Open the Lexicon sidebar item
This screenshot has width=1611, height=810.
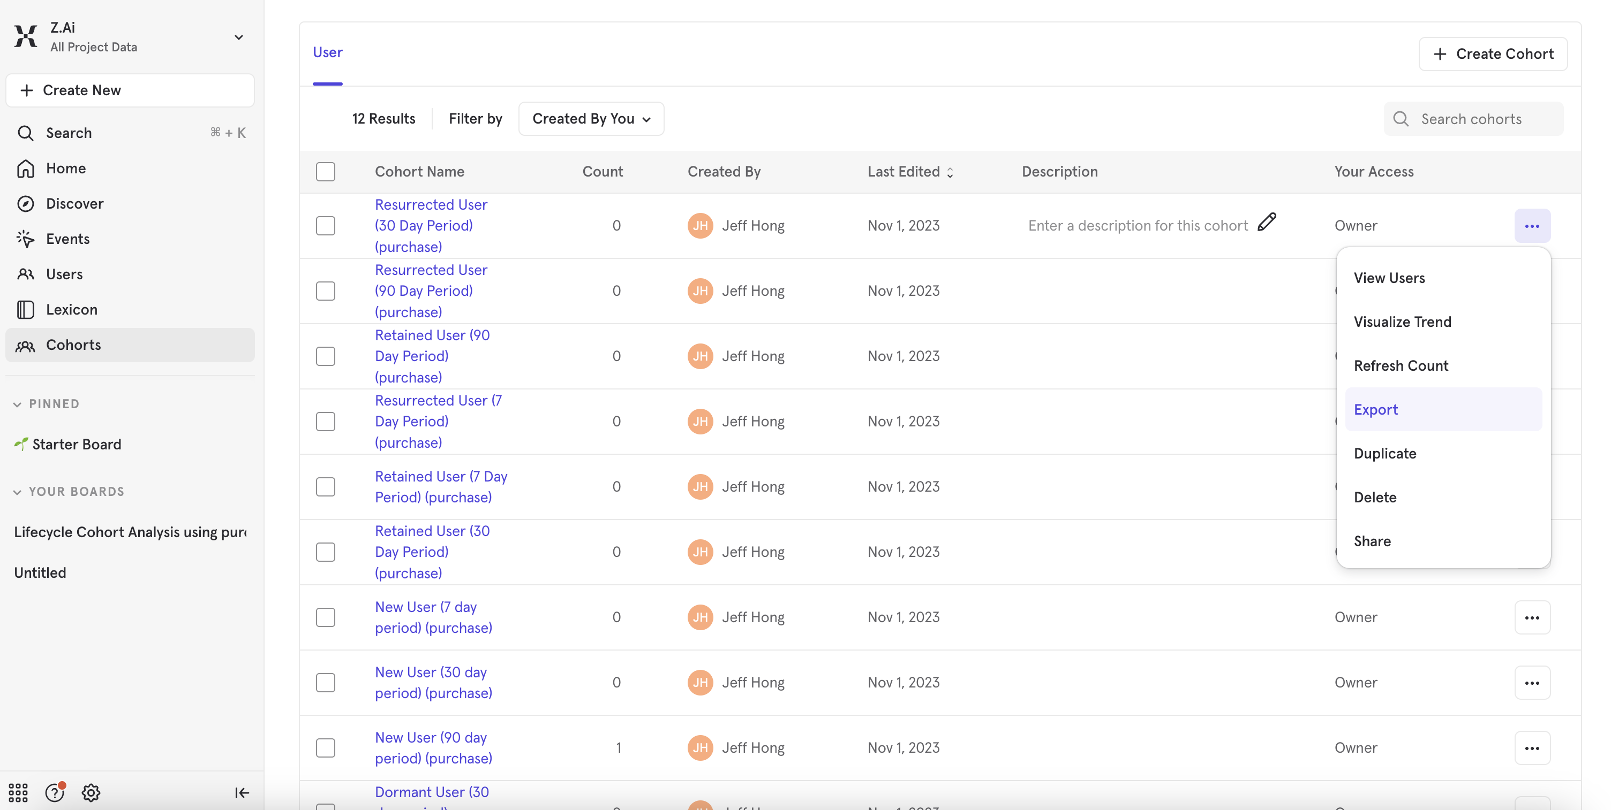[x=71, y=309]
